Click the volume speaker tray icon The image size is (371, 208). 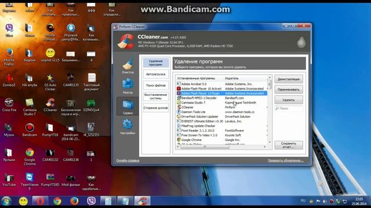[x=325, y=202]
